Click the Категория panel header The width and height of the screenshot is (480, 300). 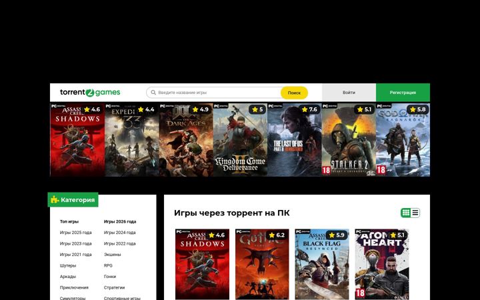click(x=73, y=199)
